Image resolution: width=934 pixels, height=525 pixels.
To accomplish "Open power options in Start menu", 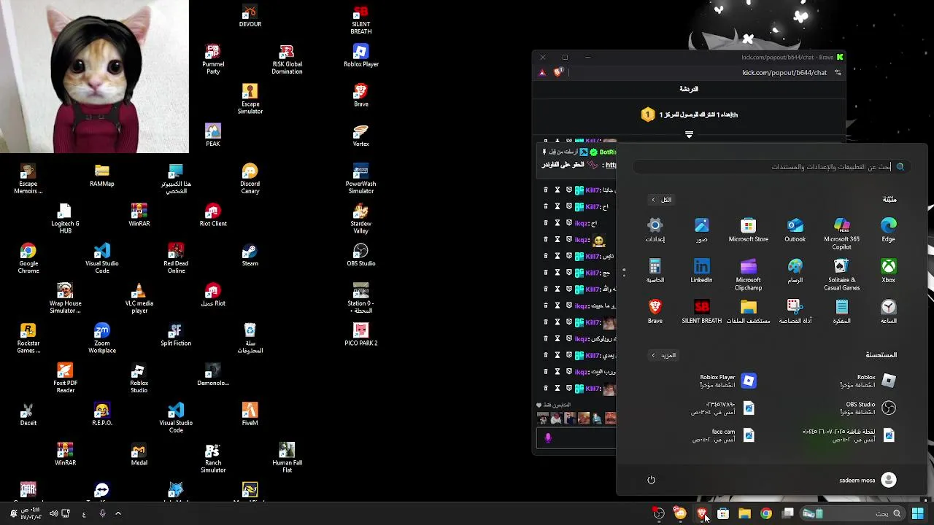I will pos(651,480).
